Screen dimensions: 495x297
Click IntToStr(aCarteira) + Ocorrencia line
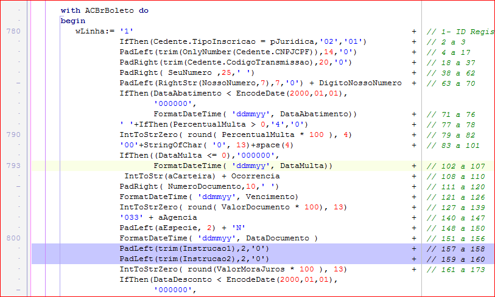[202, 176]
